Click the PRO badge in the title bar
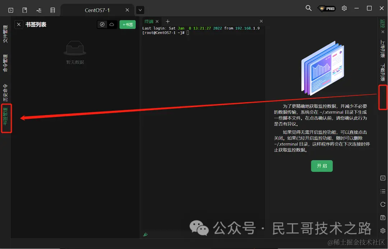Viewport: 388px width, 249px height. click(x=326, y=8)
